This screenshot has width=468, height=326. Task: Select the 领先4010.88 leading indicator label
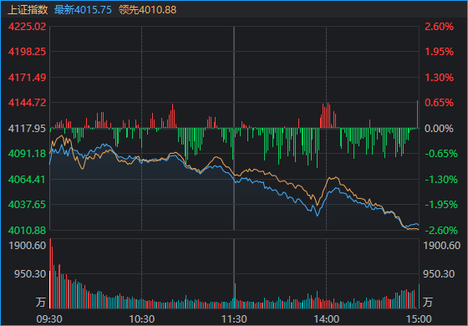147,9
